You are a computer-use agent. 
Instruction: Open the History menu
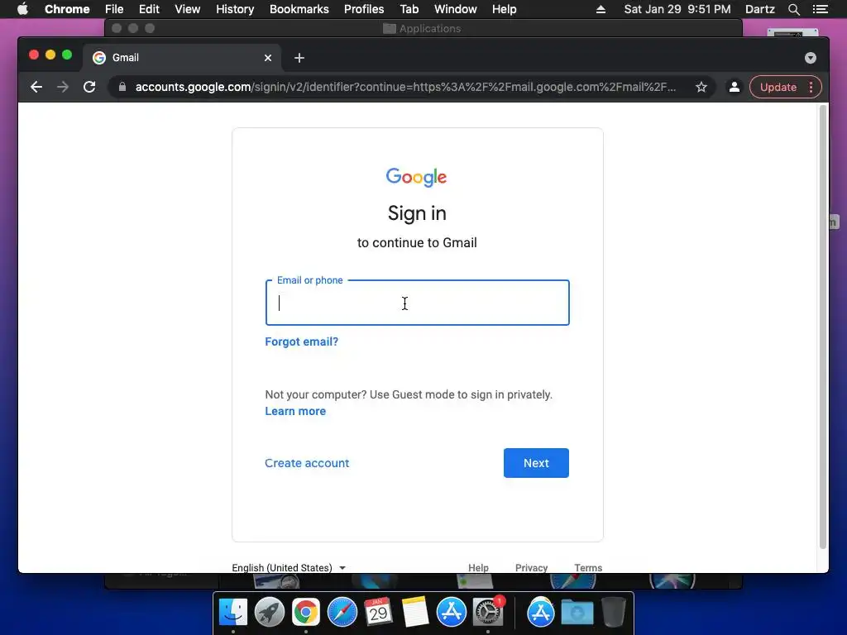coord(235,9)
